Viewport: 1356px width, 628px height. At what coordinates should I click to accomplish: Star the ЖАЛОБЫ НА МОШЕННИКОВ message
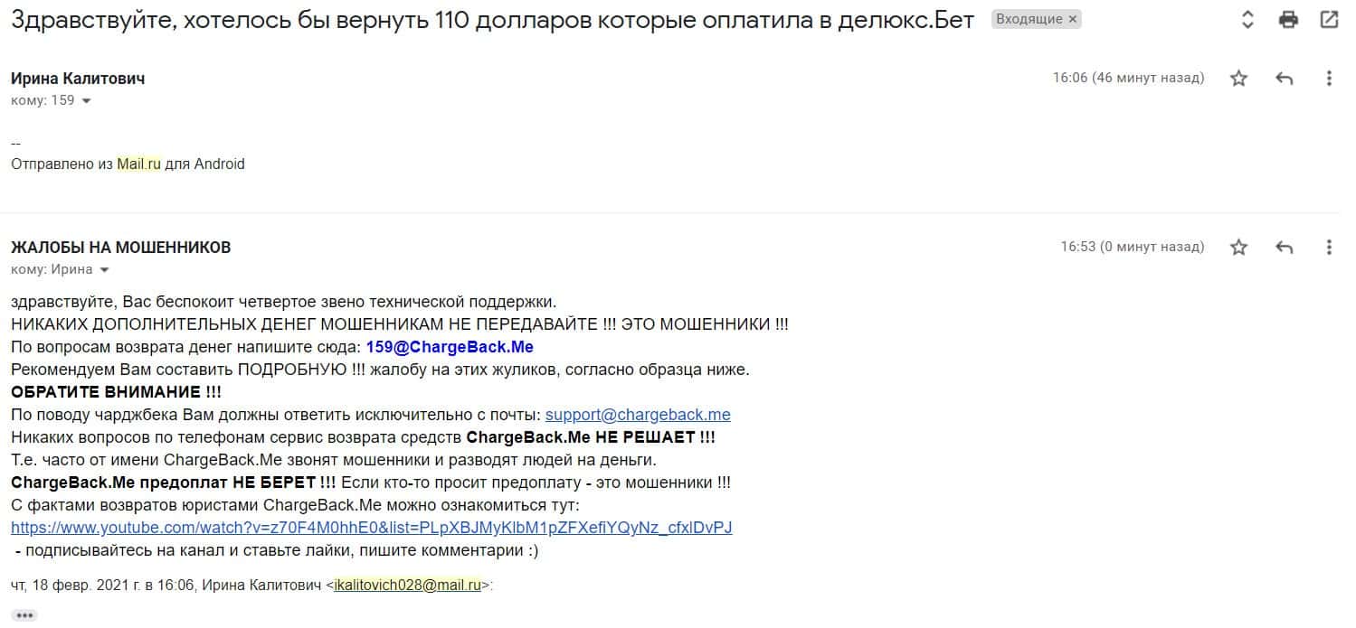pos(1238,248)
